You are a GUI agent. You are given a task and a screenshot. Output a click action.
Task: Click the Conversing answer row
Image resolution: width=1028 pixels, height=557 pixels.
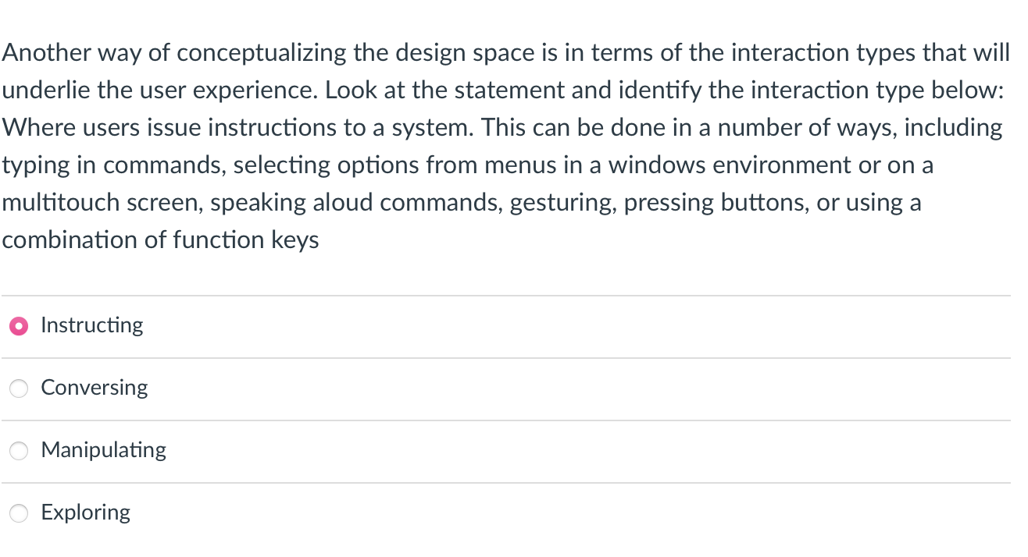[x=508, y=388]
